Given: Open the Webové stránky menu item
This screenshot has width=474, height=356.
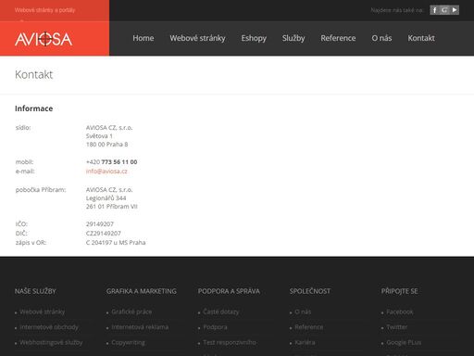Looking at the screenshot, I should tap(197, 38).
